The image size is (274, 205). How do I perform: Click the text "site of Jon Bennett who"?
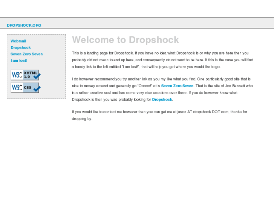coord(234,86)
